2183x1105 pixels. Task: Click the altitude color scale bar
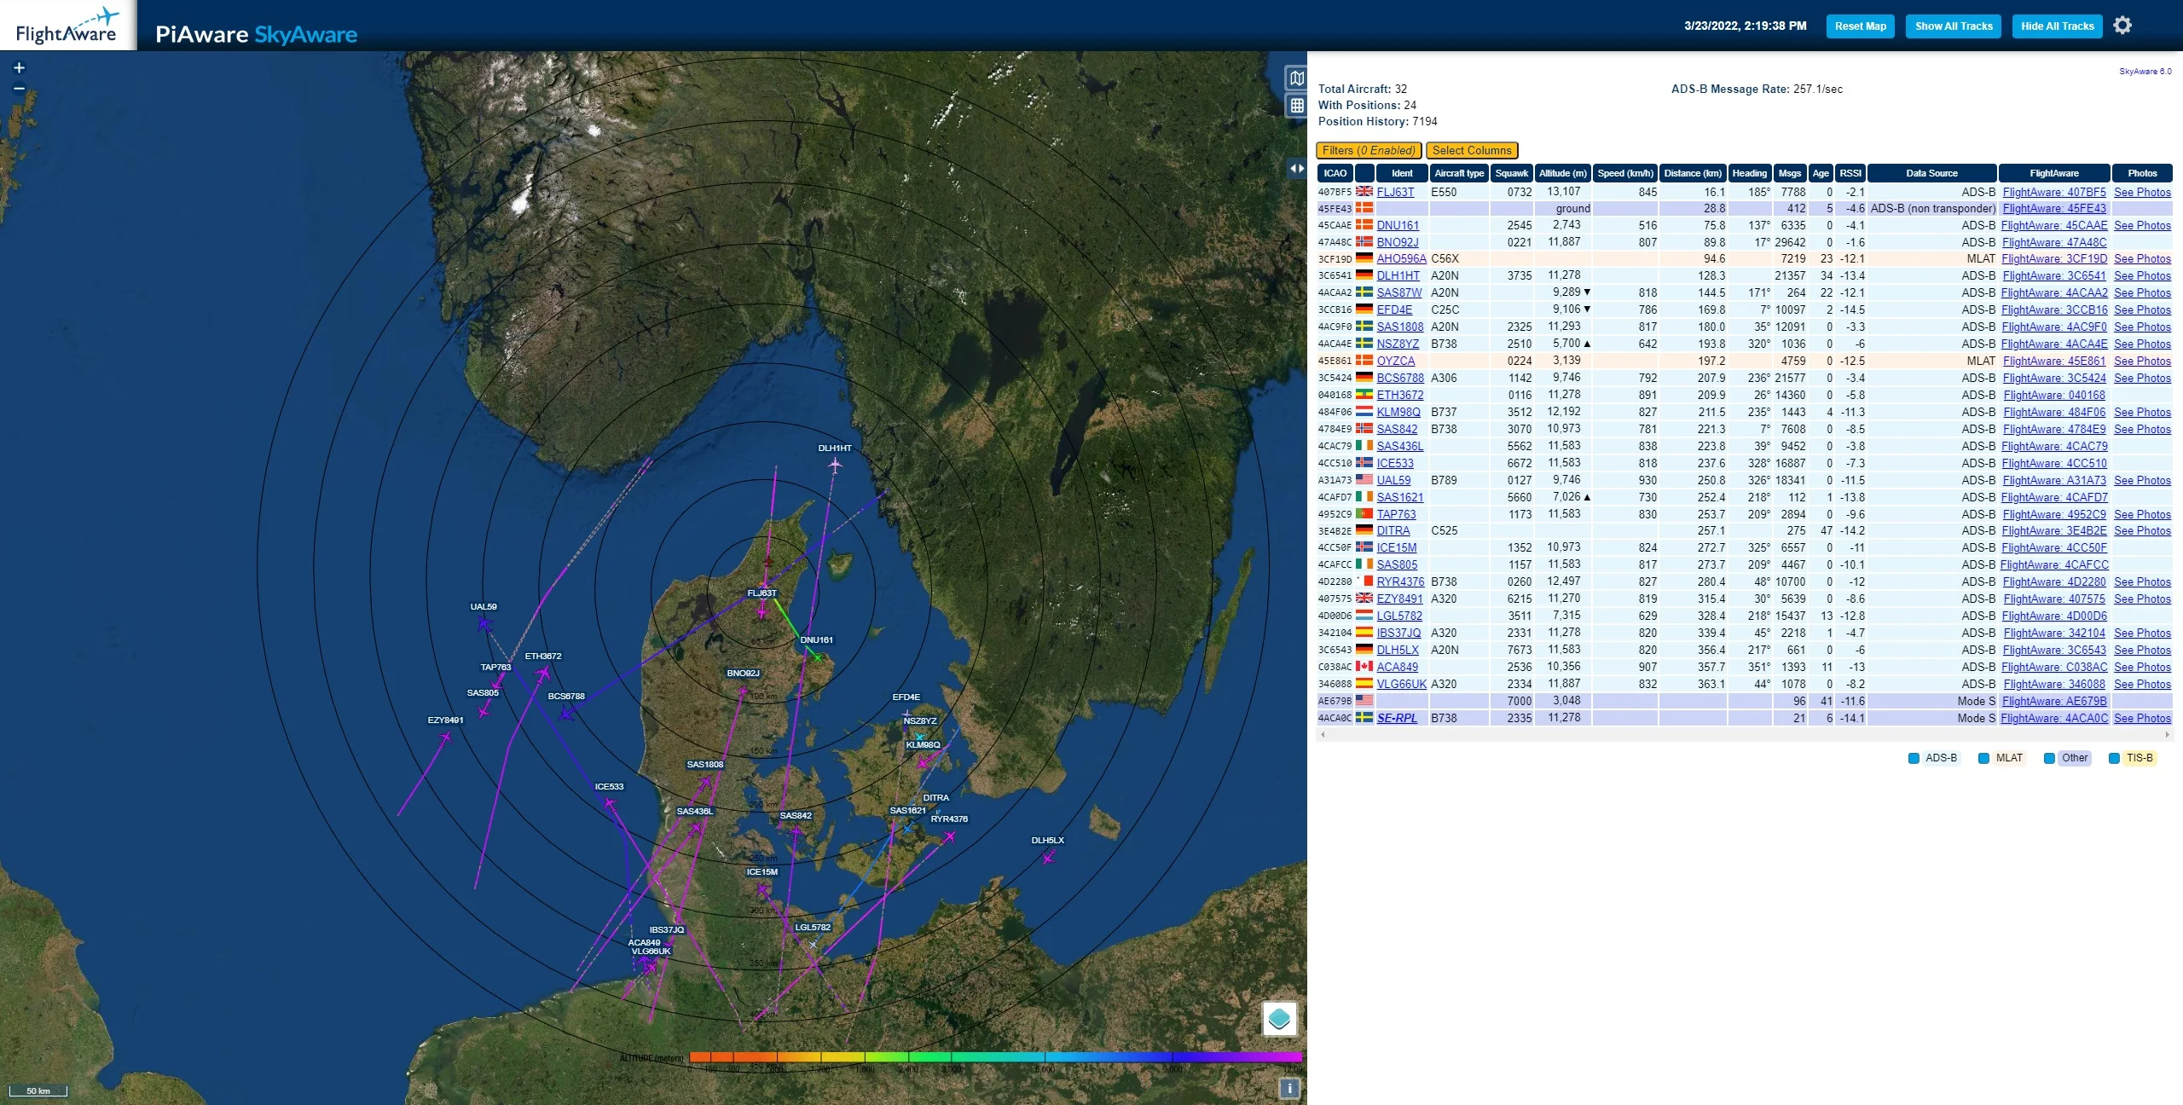(x=994, y=1057)
